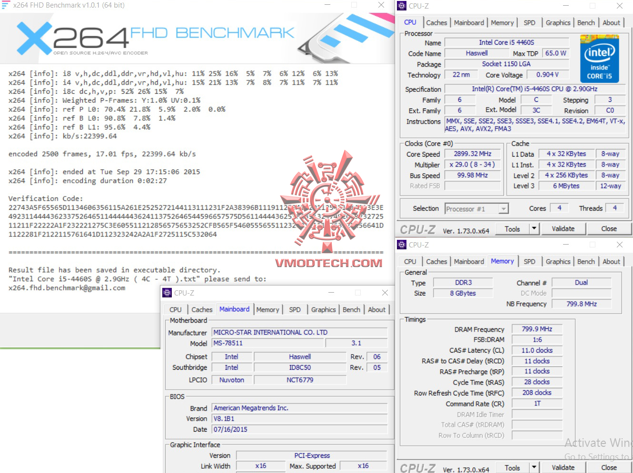Select the CPU tab in the Mainboard window

pyautogui.click(x=175, y=310)
